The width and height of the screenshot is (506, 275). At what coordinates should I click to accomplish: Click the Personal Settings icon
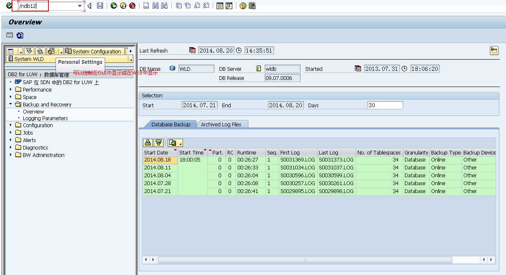(x=51, y=51)
